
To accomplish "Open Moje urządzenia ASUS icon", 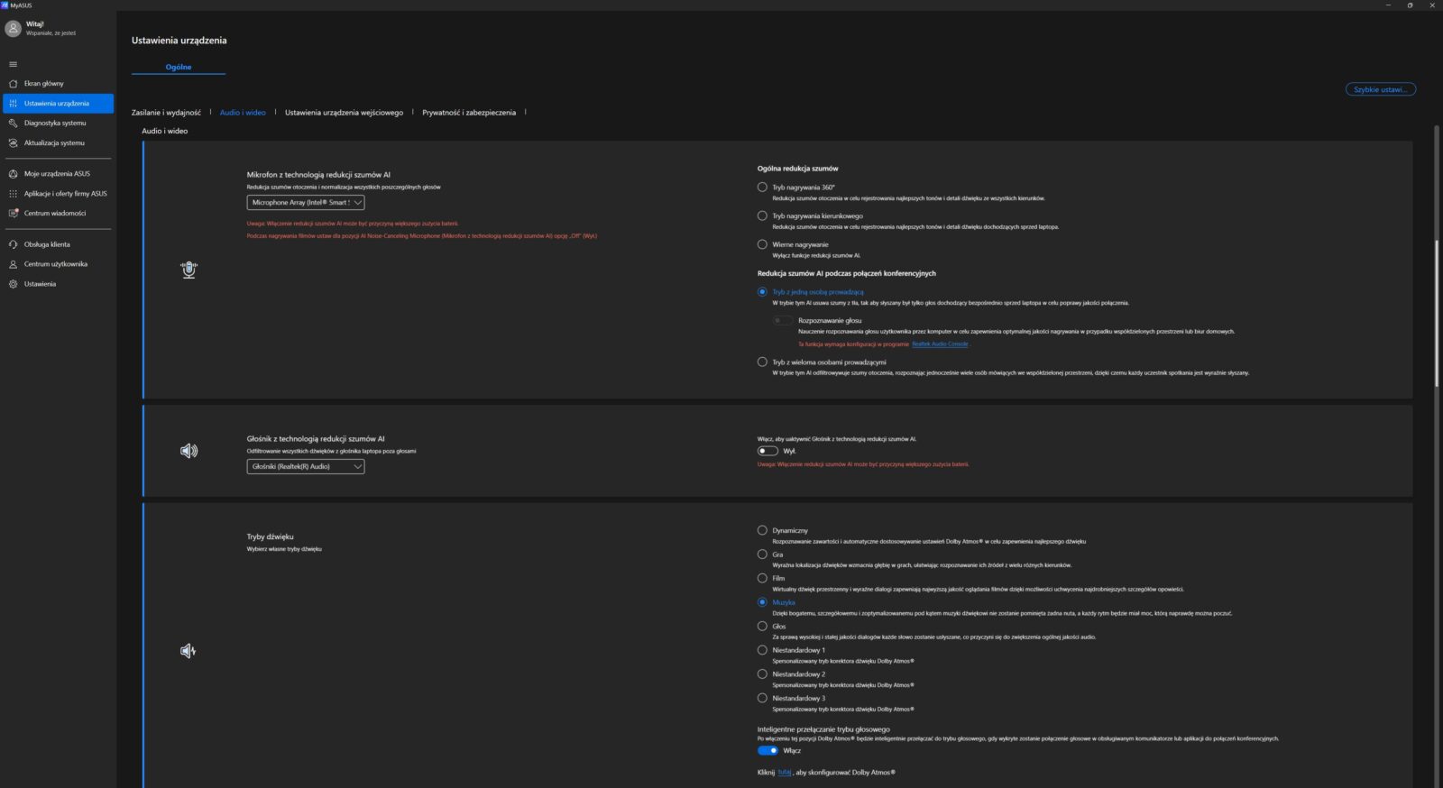I will (x=14, y=174).
